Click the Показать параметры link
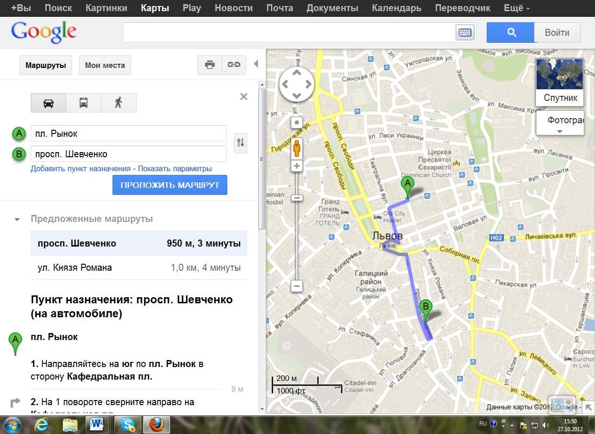595x434 pixels. point(175,168)
